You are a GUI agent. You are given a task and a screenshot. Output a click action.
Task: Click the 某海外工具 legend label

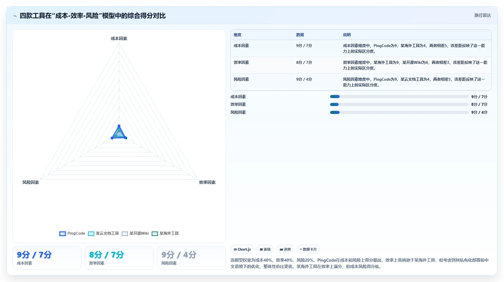click(169, 233)
